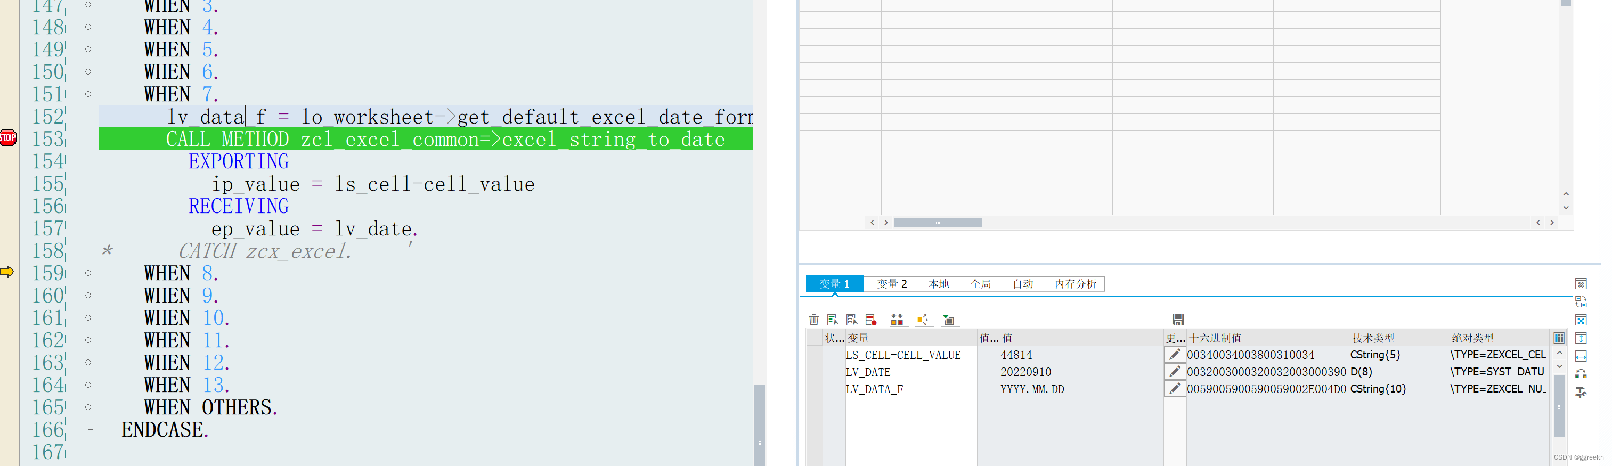The image size is (1612, 466).
Task: Click the green triangle over box icon
Action: [x=948, y=320]
